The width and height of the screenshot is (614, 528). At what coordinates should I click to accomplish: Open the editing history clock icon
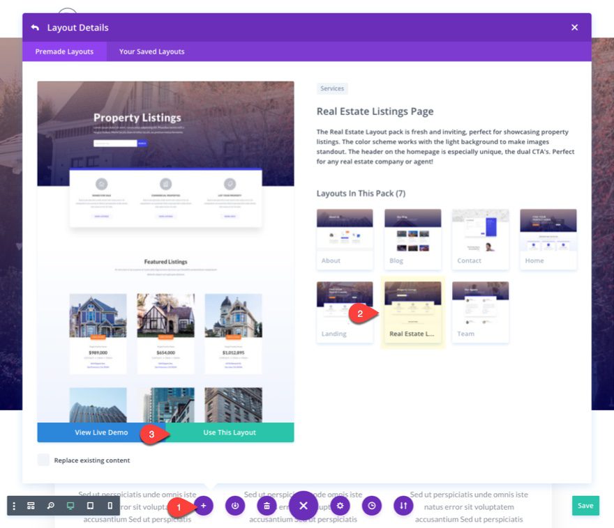click(x=372, y=506)
